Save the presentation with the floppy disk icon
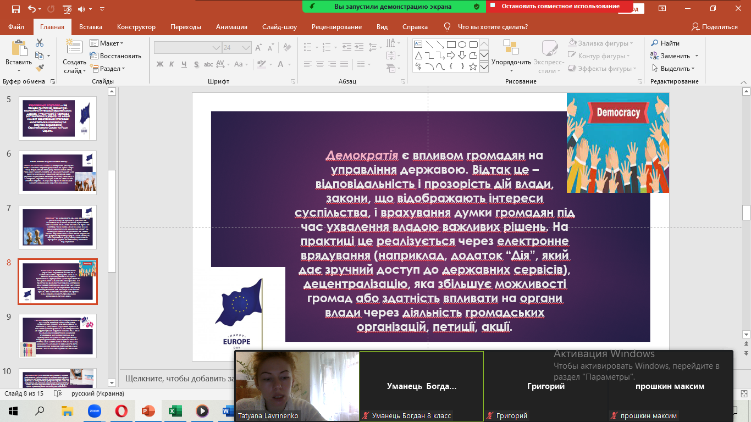 click(x=15, y=9)
